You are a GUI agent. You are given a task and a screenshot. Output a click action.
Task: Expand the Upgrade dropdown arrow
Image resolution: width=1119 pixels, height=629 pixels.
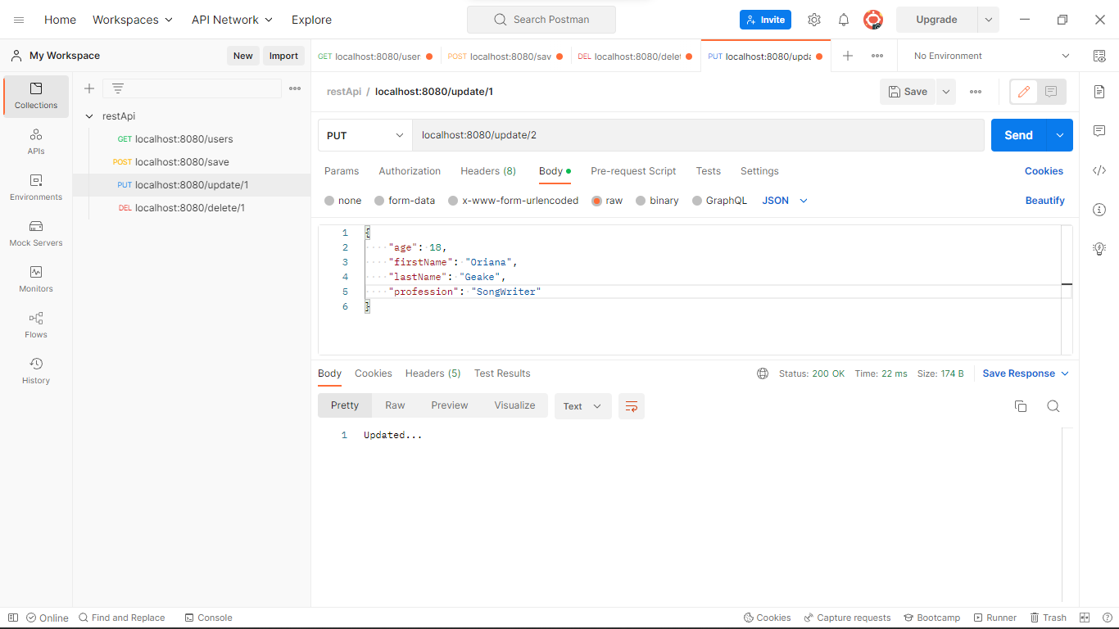[989, 20]
